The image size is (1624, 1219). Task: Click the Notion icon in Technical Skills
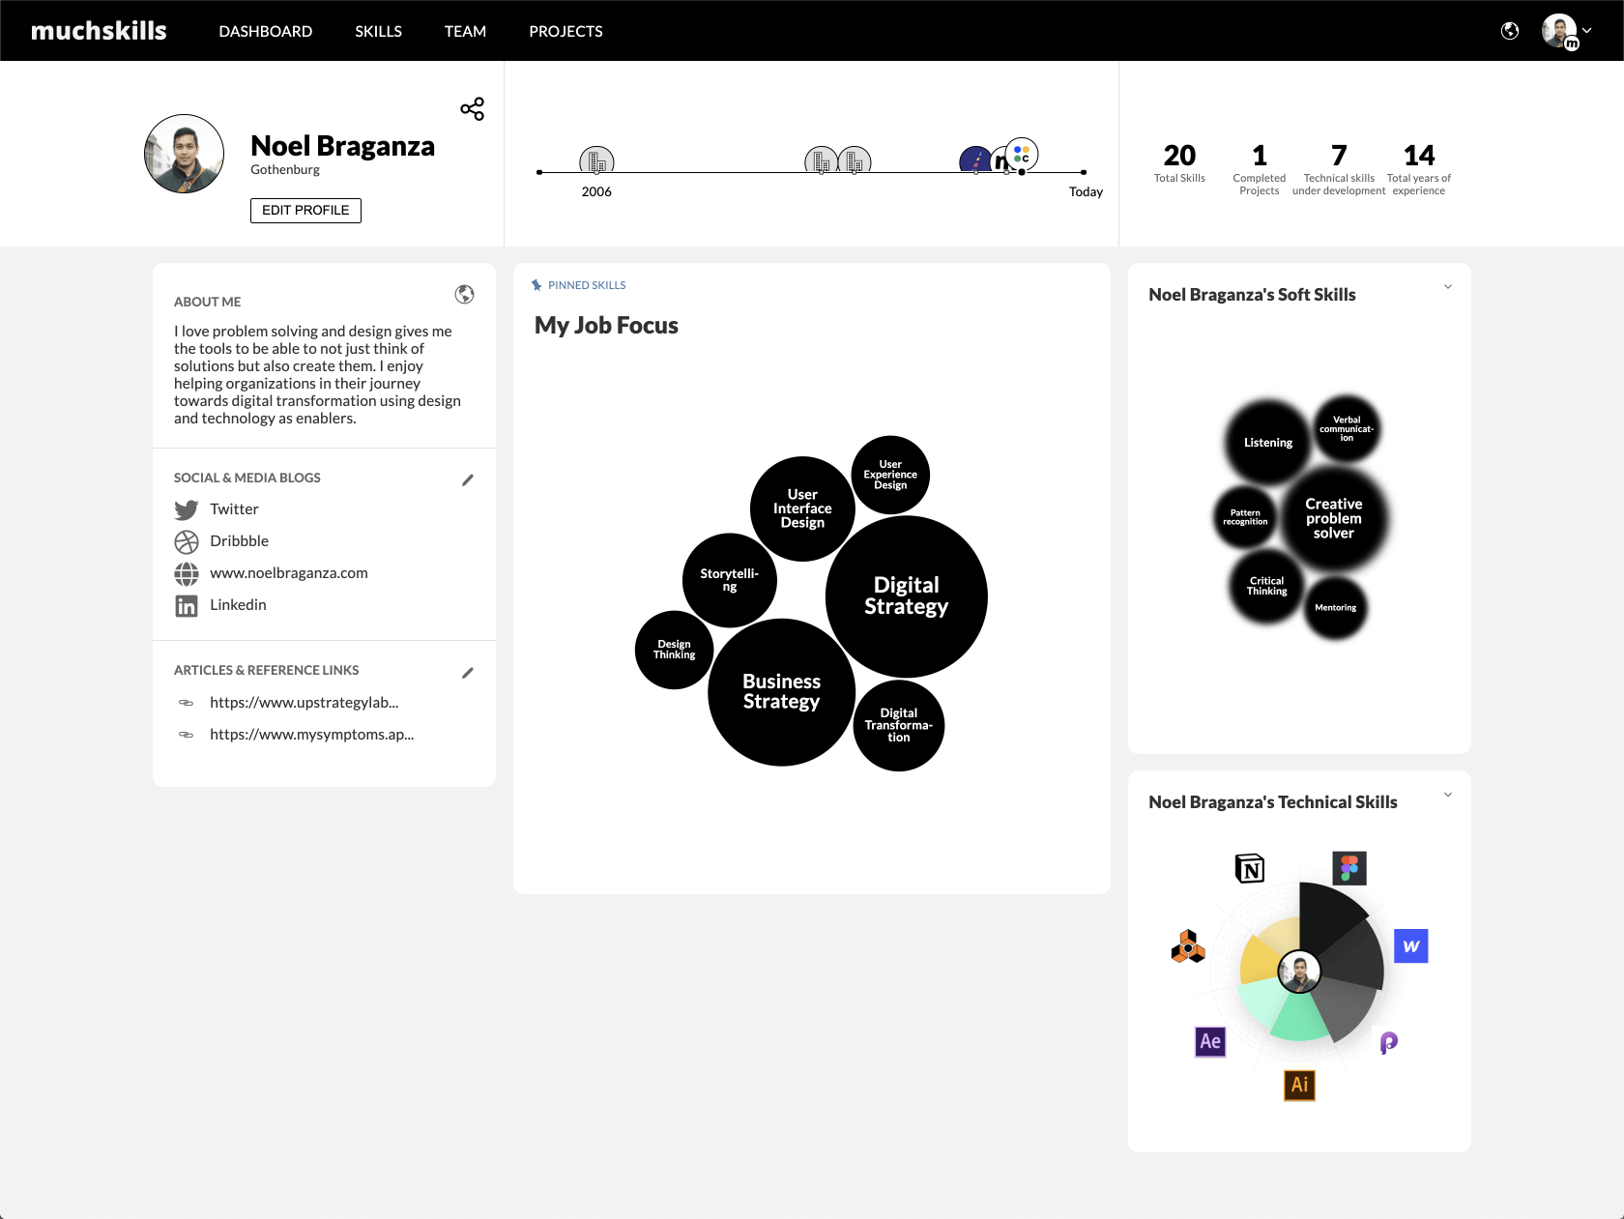pos(1250,868)
